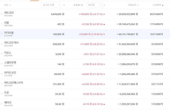Open the 라이트코인 coin name link

tap(10, 73)
